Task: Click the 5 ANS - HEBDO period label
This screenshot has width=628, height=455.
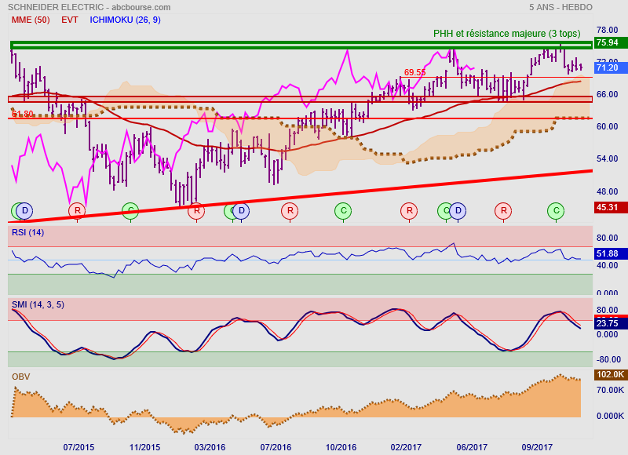Action: tap(560, 7)
